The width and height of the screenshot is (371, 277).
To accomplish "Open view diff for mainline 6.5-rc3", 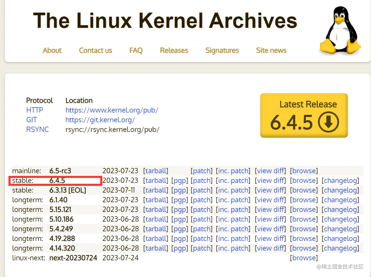I will coord(271,171).
